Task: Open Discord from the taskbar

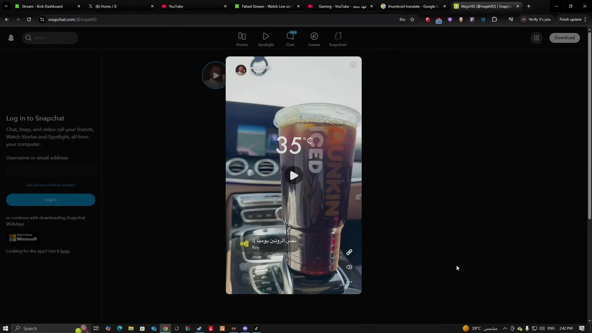Action: point(245,328)
